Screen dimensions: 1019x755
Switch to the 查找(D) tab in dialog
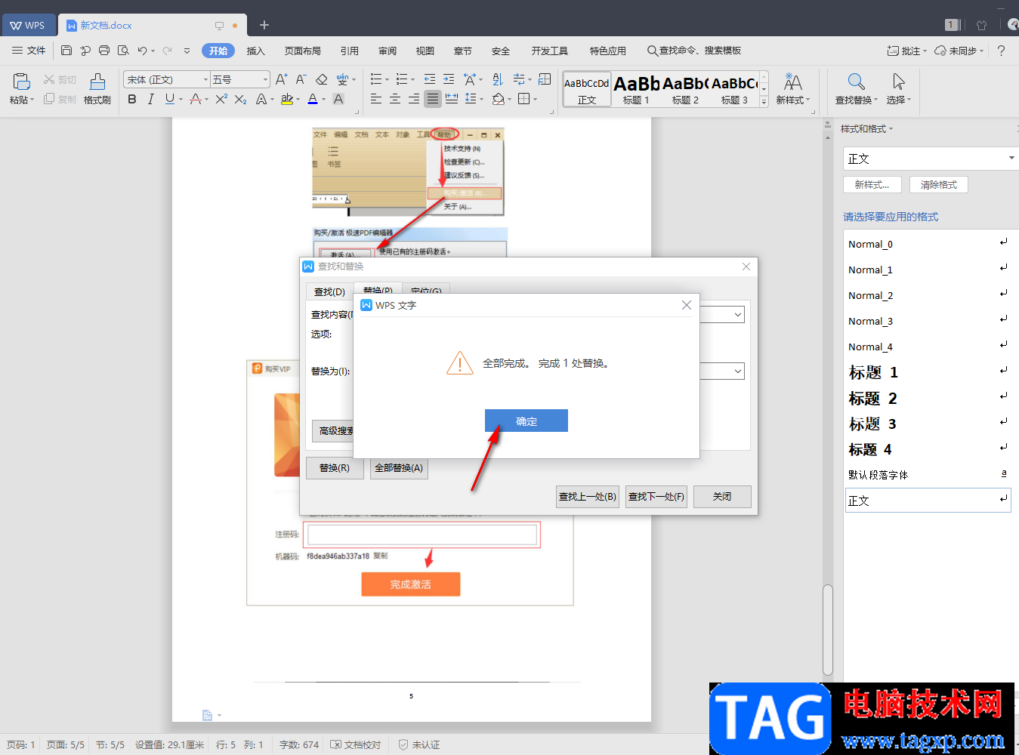click(329, 291)
